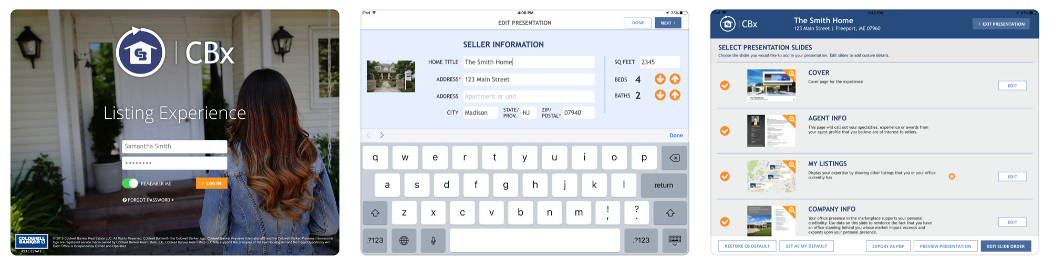Select Edit Slide Order
The height and width of the screenshot is (266, 1053).
coord(1006,246)
